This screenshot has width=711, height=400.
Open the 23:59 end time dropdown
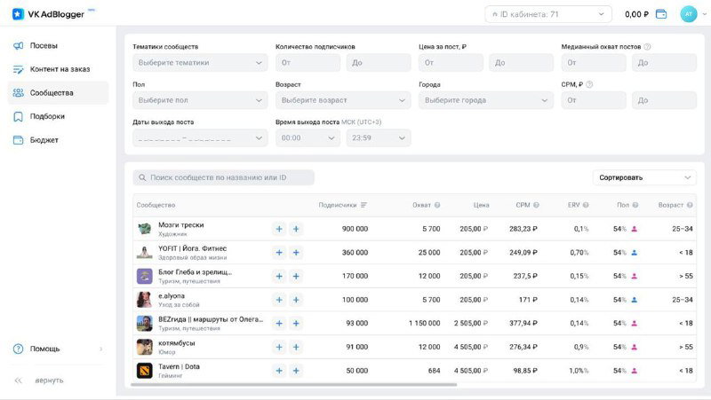point(379,138)
